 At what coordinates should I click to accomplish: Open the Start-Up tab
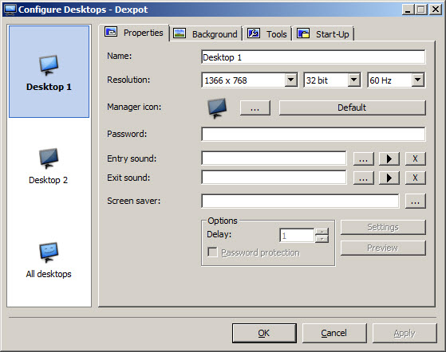323,34
